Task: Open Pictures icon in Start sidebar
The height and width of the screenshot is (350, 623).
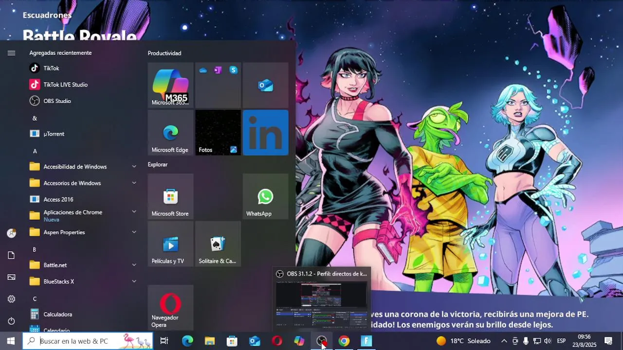Action: 11,277
